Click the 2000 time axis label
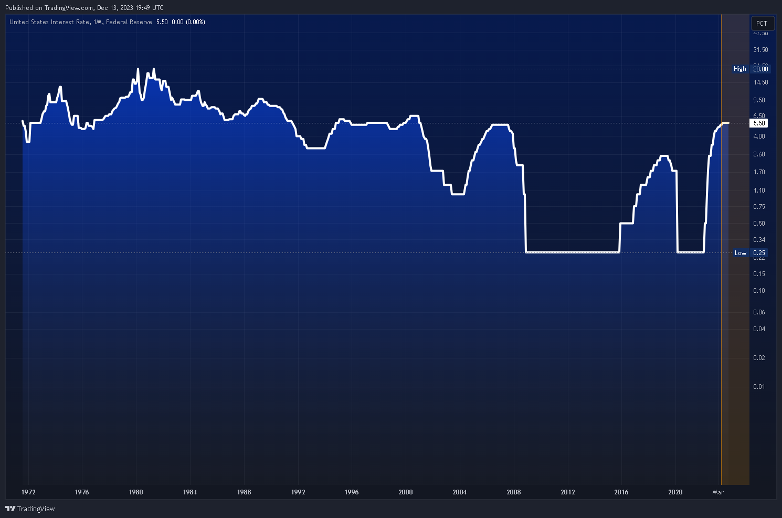 406,492
